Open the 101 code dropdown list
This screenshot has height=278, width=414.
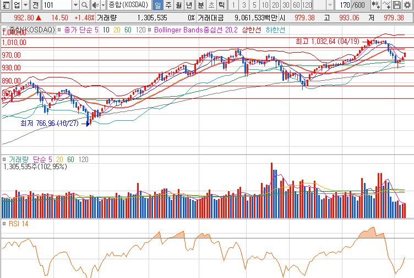(x=75, y=5)
